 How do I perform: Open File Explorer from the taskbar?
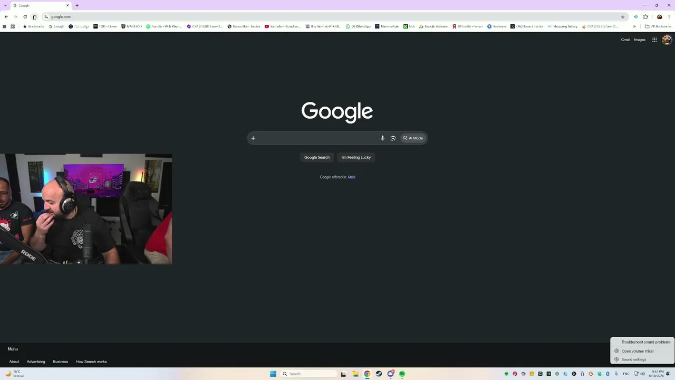[355, 374]
